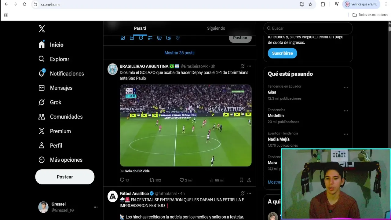Open the Mensajes envelope icon
The height and width of the screenshot is (220, 391).
(x=42, y=88)
